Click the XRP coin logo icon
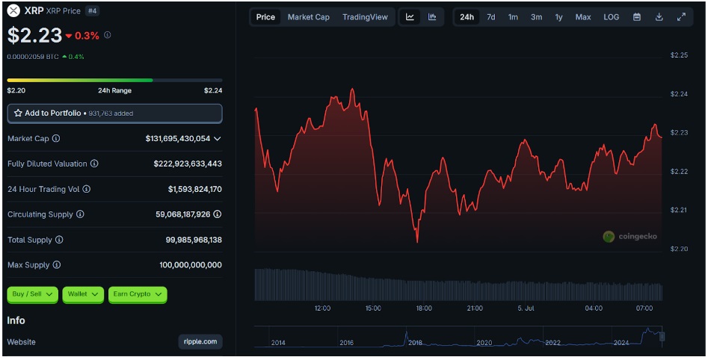This screenshot has width=708, height=360. pos(13,10)
